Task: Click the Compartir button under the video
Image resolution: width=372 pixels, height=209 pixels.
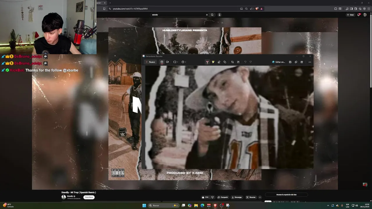Action: (223, 197)
